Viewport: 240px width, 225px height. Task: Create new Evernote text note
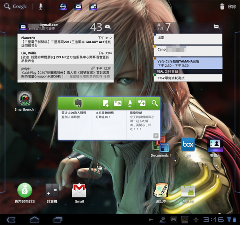(105, 103)
